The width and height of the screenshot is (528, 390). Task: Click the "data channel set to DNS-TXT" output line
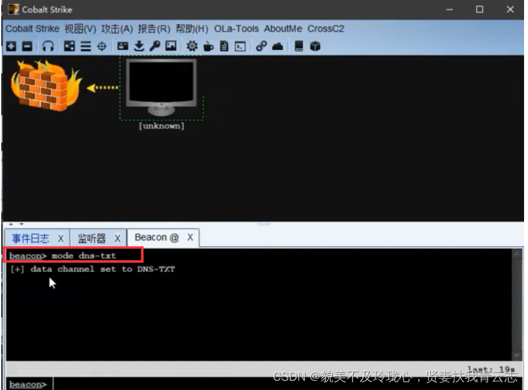103,269
